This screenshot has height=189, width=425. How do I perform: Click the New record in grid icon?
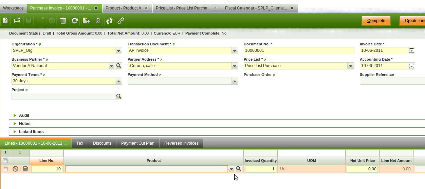point(17,21)
